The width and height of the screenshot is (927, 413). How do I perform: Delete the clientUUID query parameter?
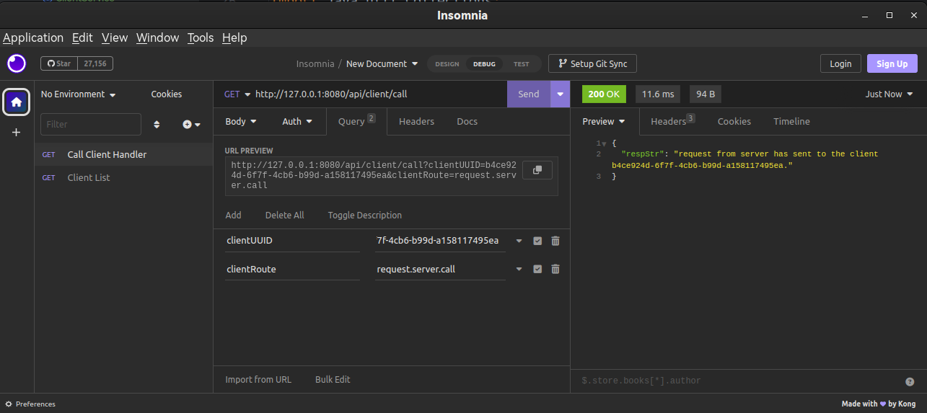pyautogui.click(x=555, y=241)
